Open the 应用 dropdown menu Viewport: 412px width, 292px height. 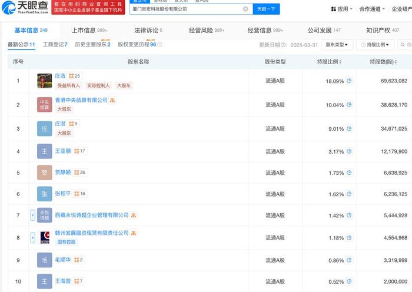pos(341,9)
